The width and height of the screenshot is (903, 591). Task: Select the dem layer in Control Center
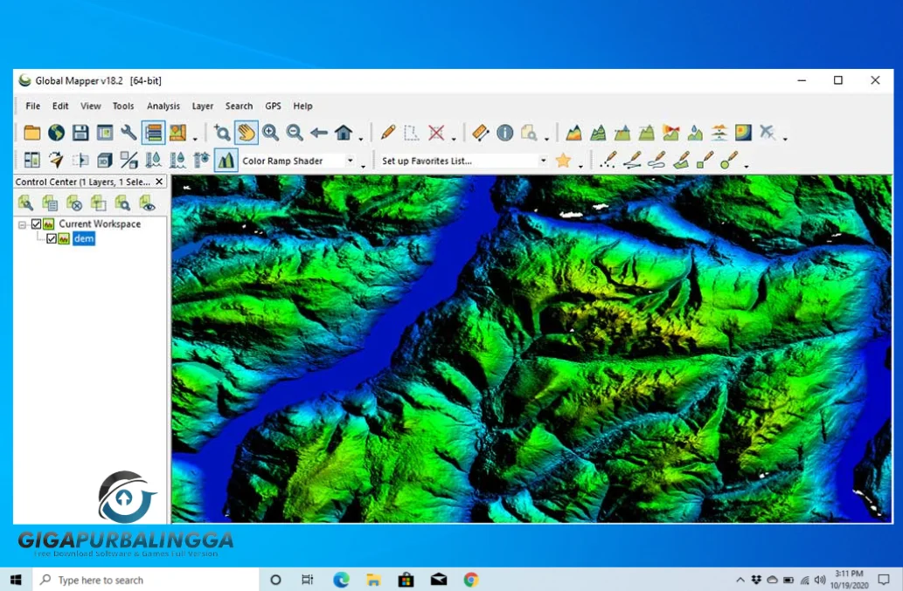tap(84, 238)
